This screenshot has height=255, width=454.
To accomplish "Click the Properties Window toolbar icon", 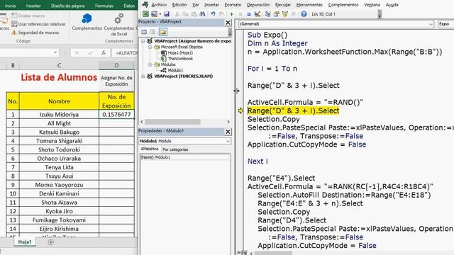I will (x=276, y=14).
